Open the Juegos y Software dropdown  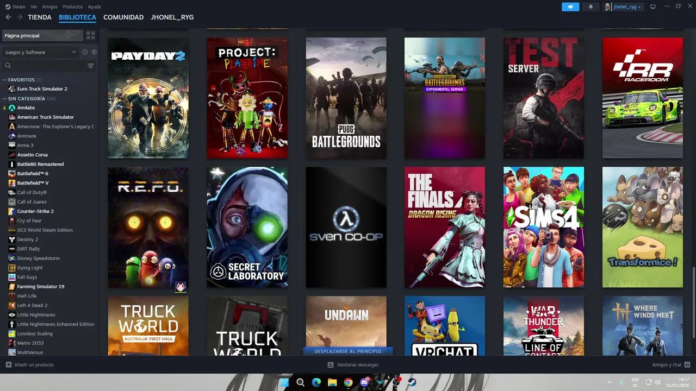click(x=40, y=52)
